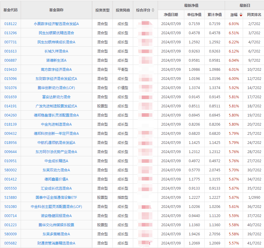Open fund code 580009
264x248 pixels.
10,234
